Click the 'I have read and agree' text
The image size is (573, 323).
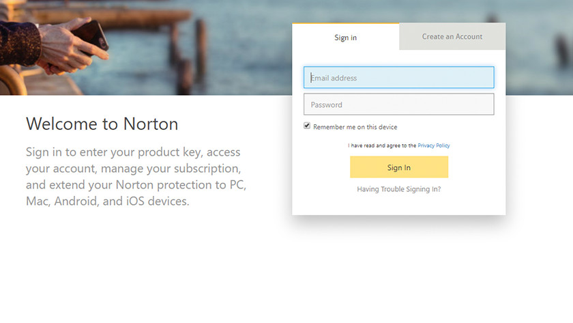tap(382, 145)
